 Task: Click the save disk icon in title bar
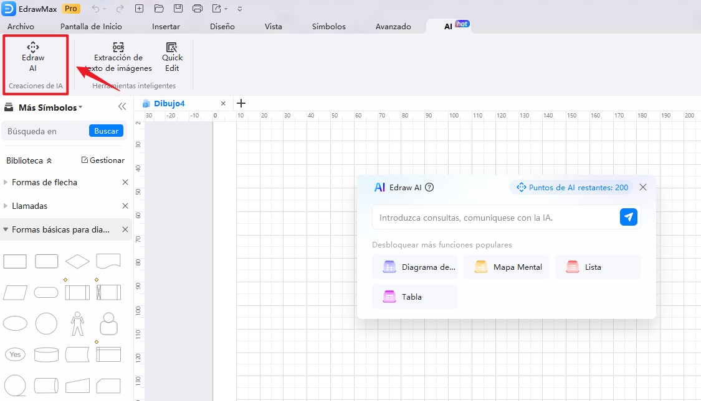(x=178, y=9)
